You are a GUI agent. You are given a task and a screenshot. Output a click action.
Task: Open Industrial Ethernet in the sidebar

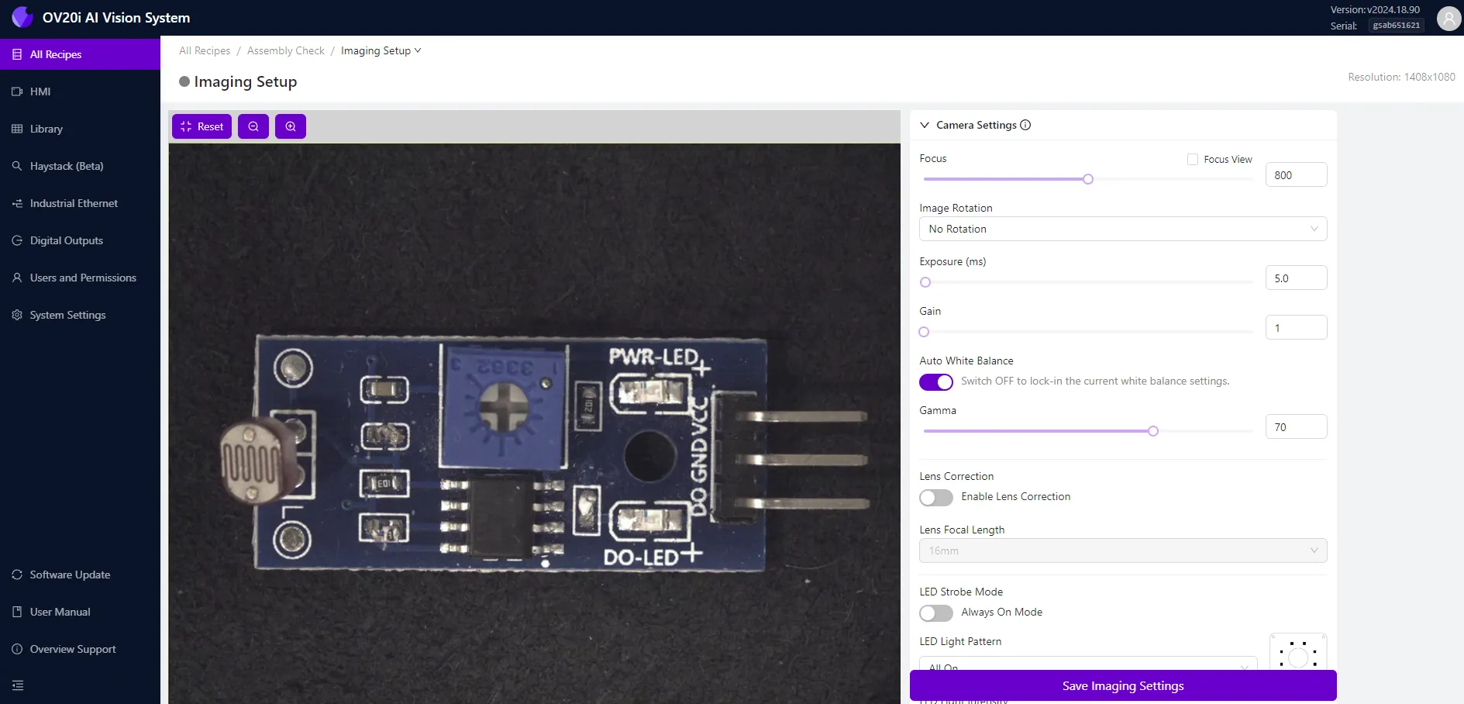74,203
